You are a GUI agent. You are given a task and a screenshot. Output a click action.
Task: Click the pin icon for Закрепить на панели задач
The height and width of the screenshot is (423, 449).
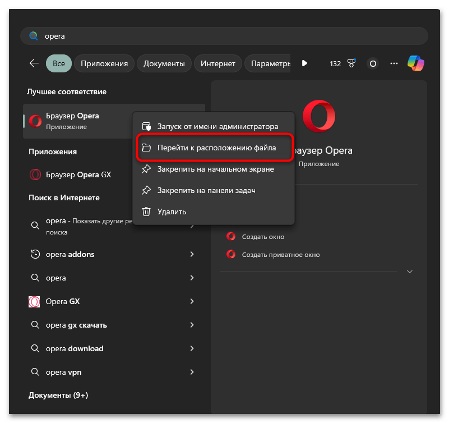coord(146,190)
